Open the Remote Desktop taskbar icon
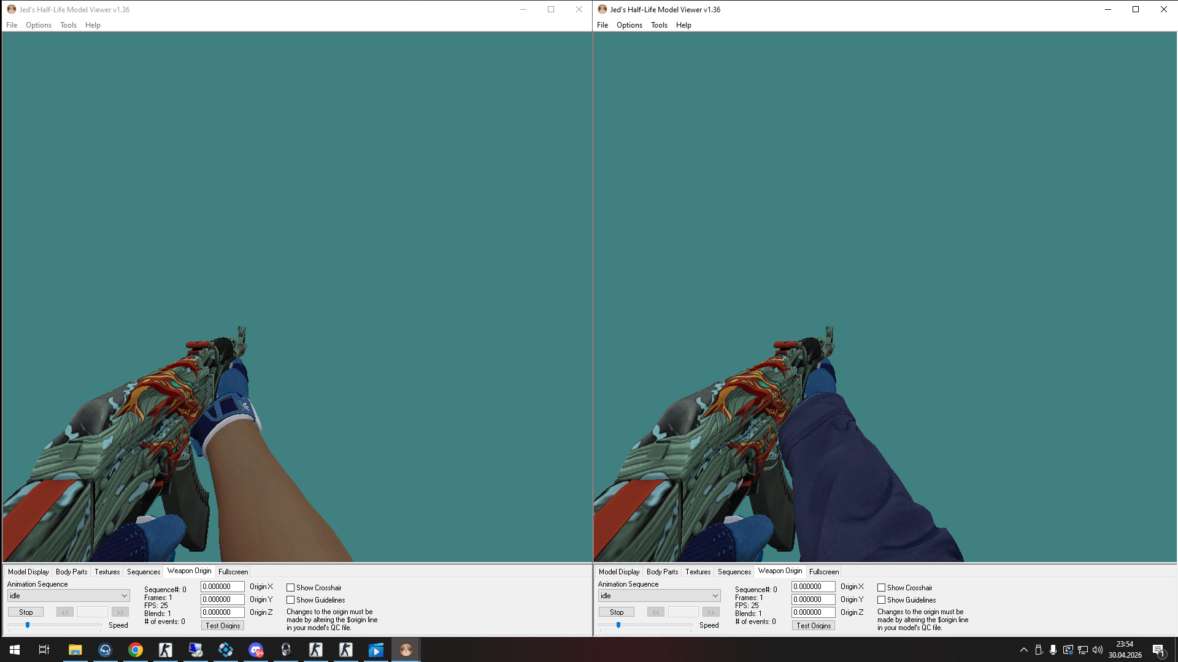The height and width of the screenshot is (662, 1178). 195,650
